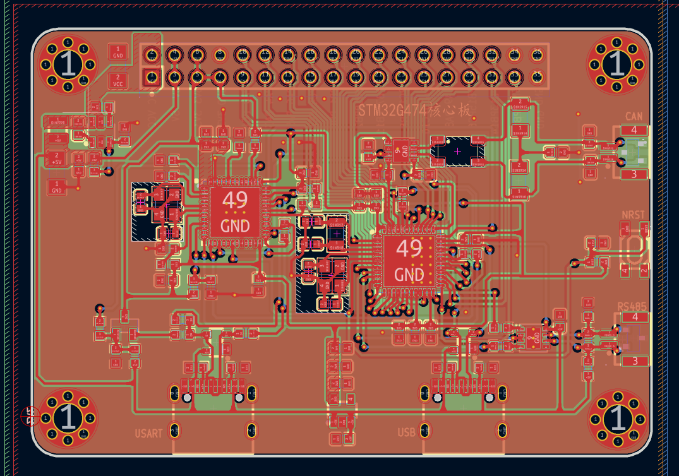Click the 'NRST' silkscreen label
The image size is (679, 476).
(633, 215)
